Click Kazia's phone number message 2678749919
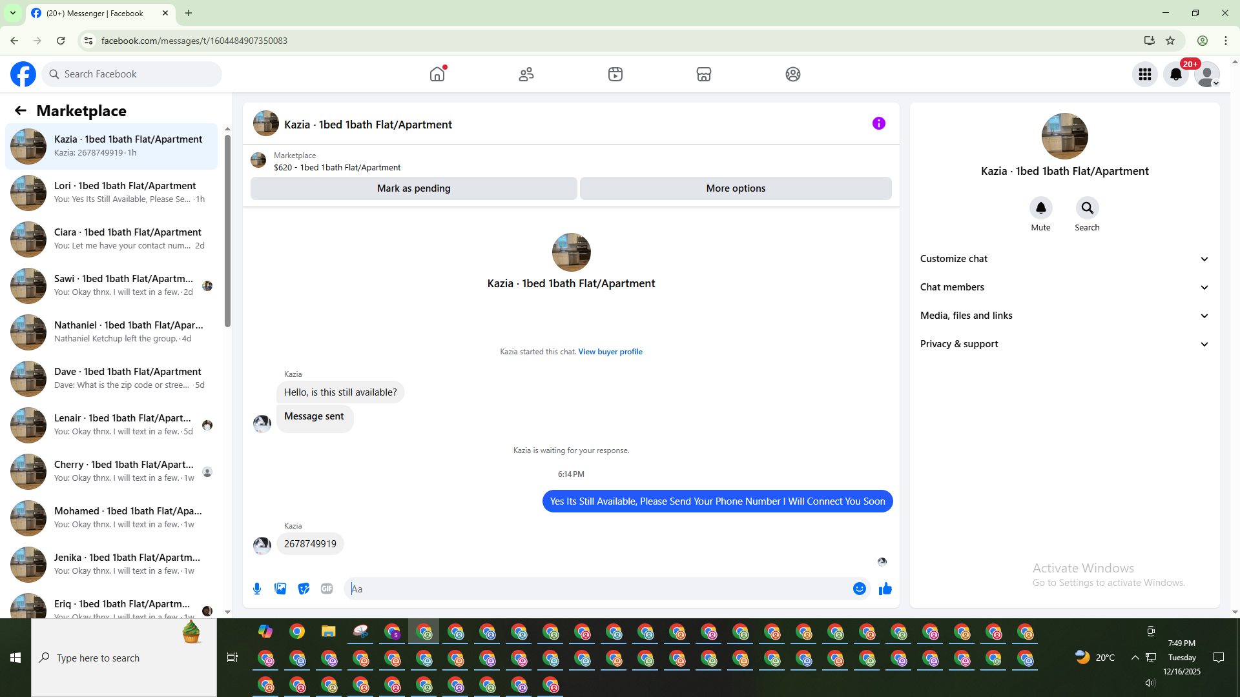This screenshot has width=1240, height=697. [310, 544]
